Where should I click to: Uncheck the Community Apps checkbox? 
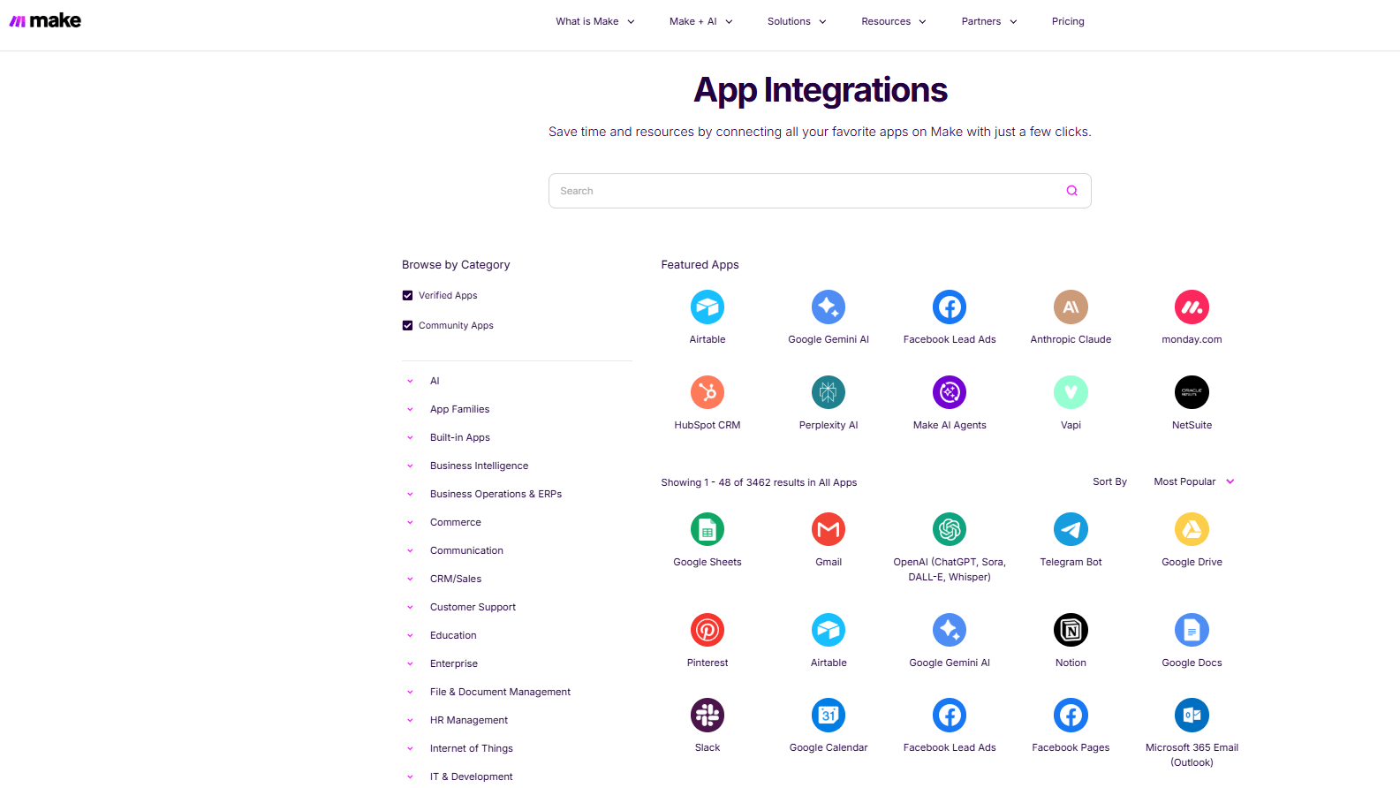tap(407, 326)
